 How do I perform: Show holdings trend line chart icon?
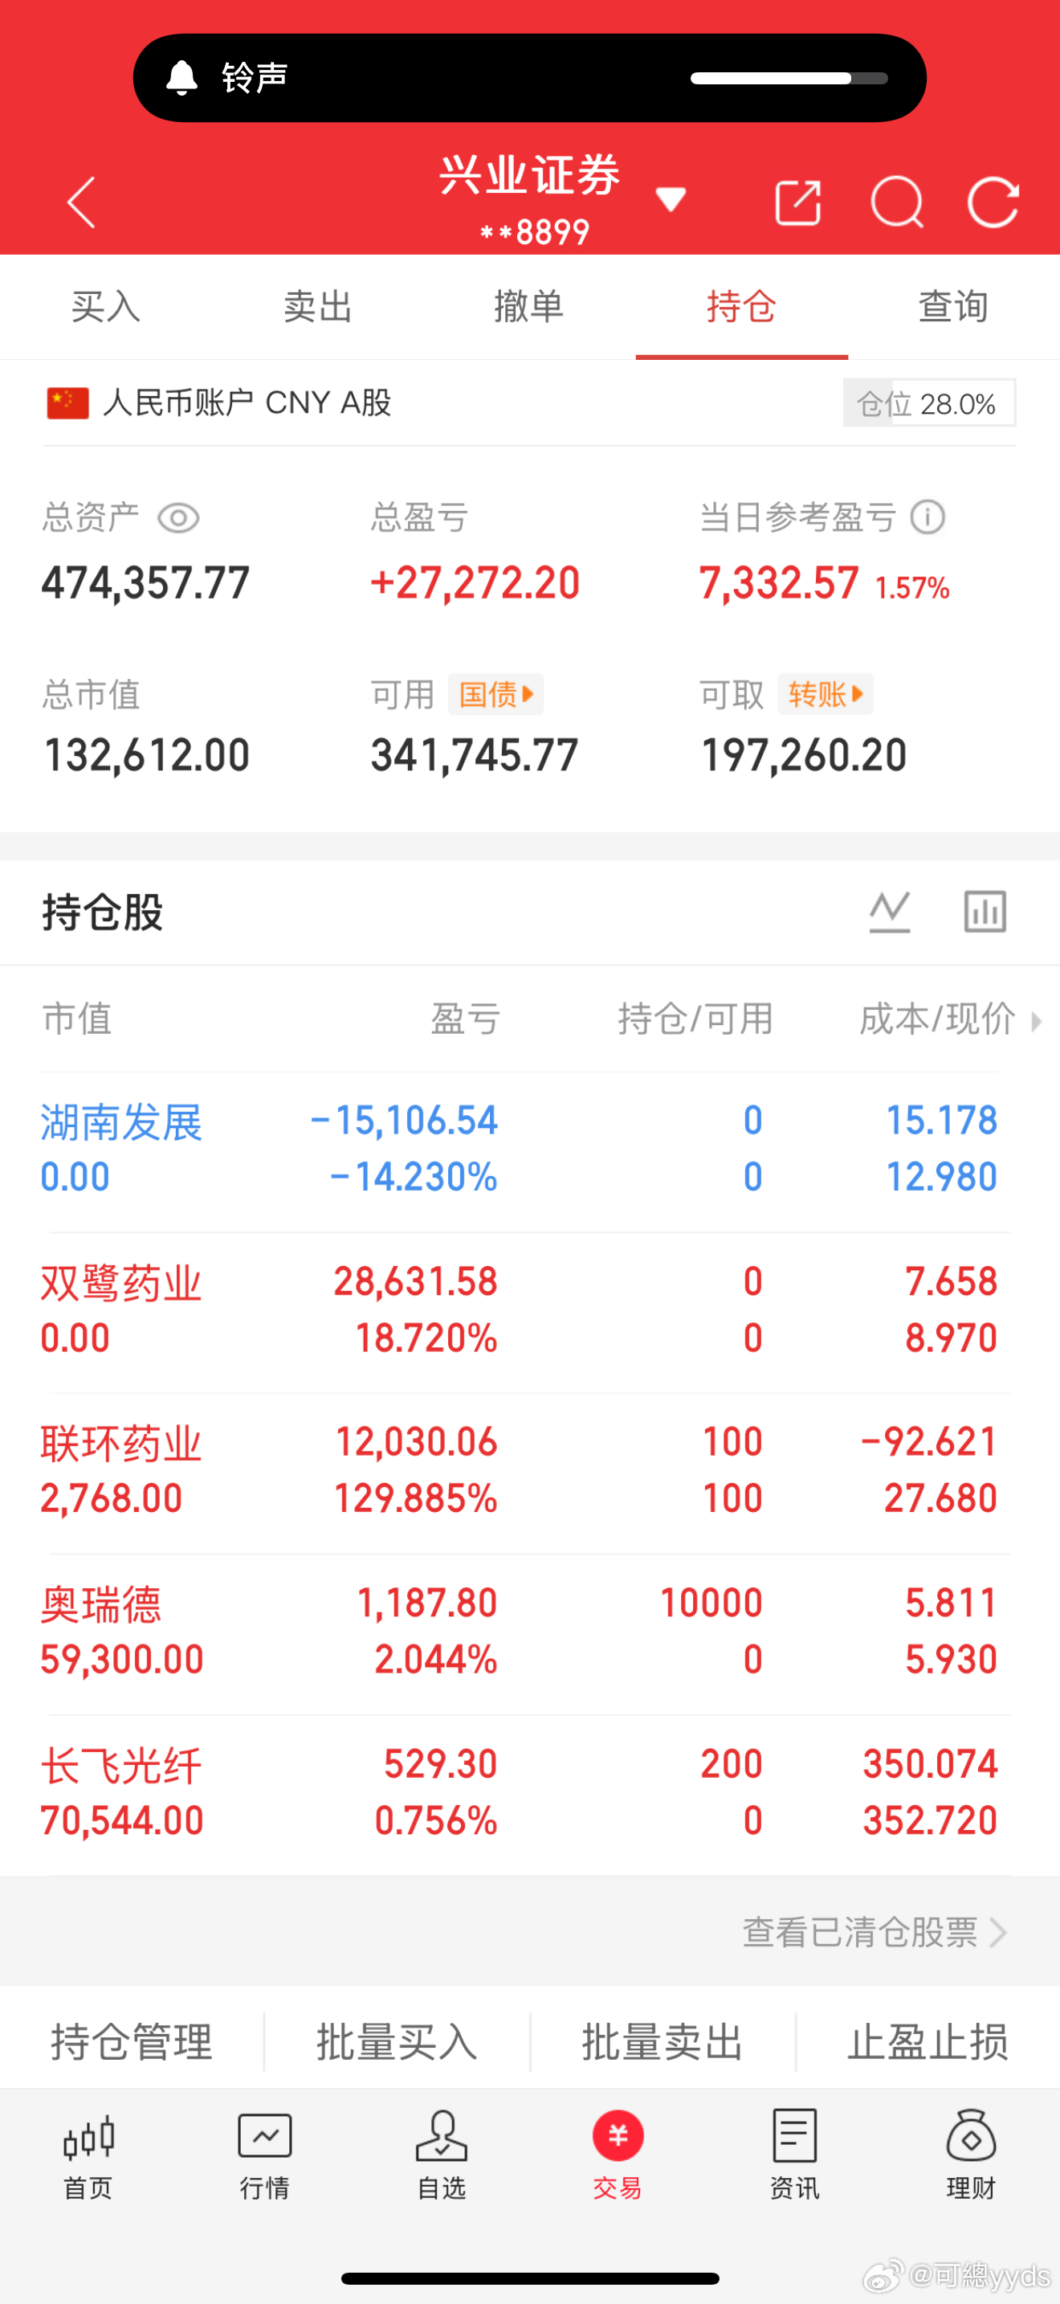pyautogui.click(x=891, y=913)
